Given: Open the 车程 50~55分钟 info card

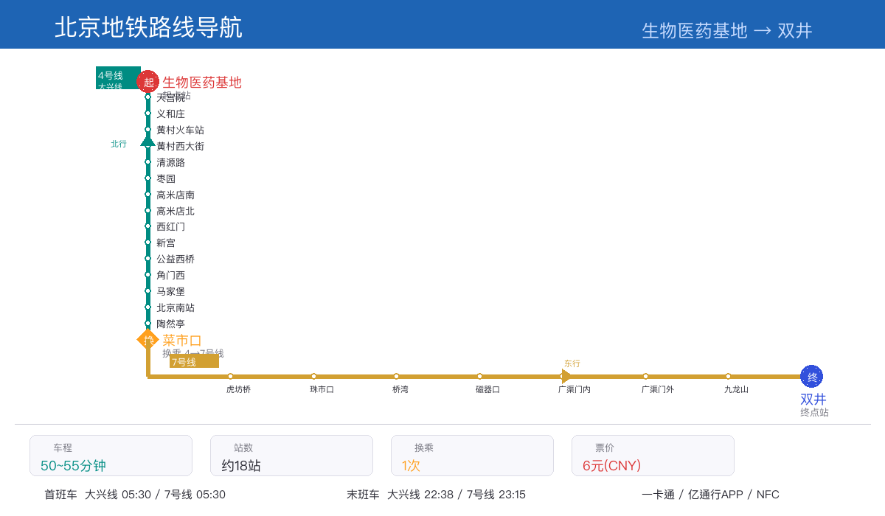Looking at the screenshot, I should pos(111,456).
